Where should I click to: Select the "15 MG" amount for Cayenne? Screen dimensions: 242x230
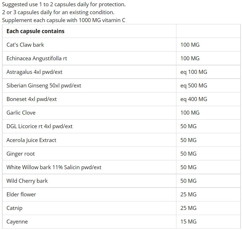coord(188,222)
